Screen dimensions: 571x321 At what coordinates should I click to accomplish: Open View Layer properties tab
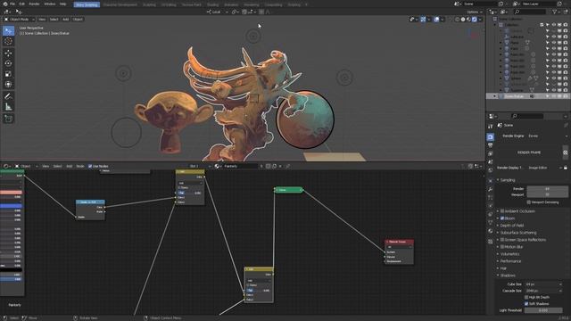[x=490, y=154]
